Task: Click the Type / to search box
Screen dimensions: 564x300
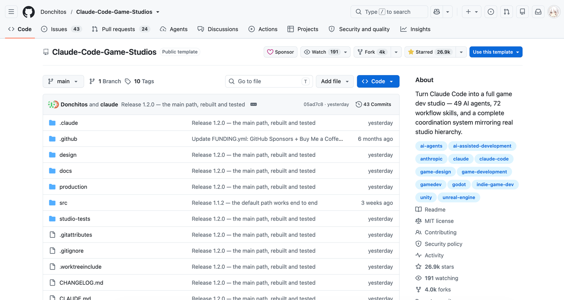Action: click(389, 12)
